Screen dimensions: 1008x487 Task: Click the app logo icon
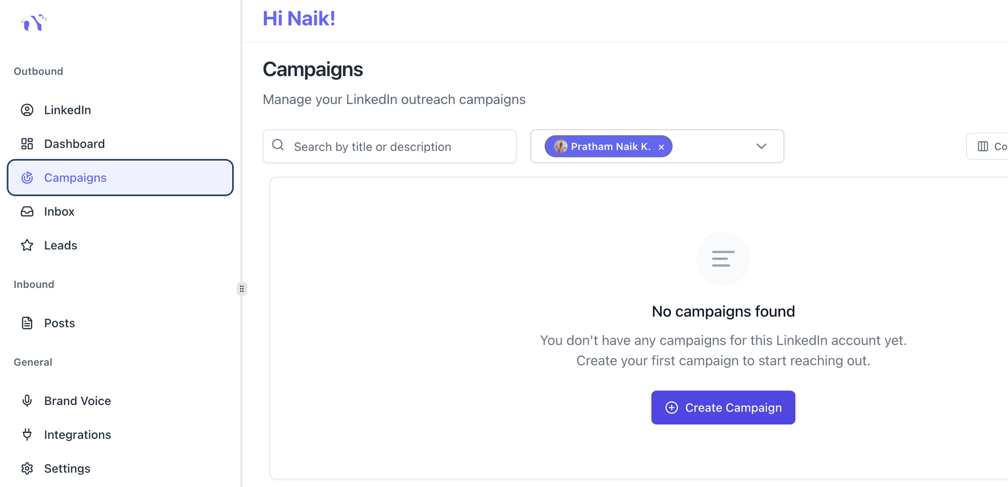coord(34,23)
